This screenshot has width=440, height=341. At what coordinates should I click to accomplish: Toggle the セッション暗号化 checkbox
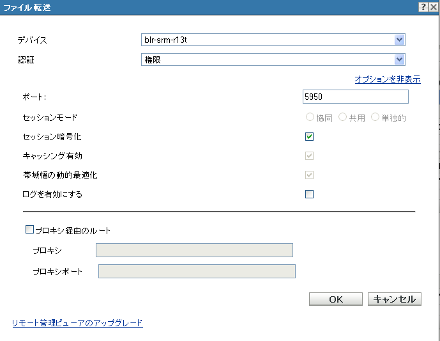[309, 137]
